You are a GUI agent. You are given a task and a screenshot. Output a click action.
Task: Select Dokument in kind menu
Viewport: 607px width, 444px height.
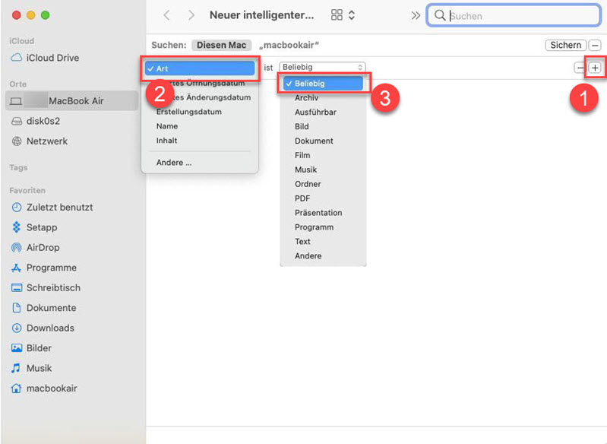pos(314,141)
